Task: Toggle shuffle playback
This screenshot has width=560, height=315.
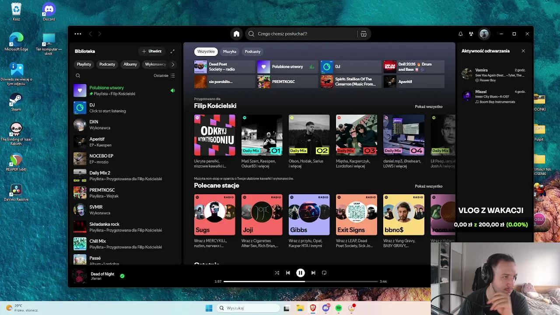Action: (277, 273)
